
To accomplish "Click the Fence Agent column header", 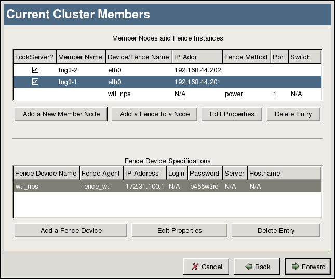I will point(101,173).
